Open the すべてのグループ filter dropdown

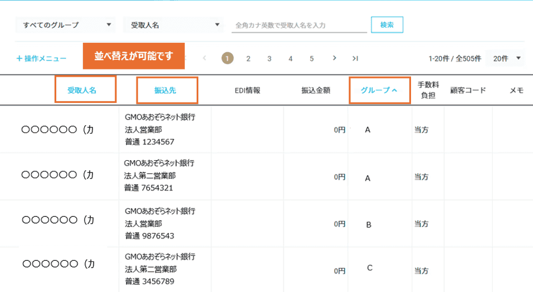click(66, 25)
